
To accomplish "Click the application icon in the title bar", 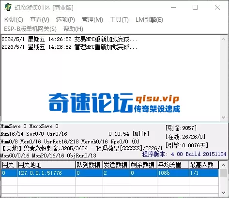I will coord(8,7).
